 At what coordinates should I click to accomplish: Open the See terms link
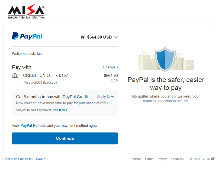click(60, 110)
